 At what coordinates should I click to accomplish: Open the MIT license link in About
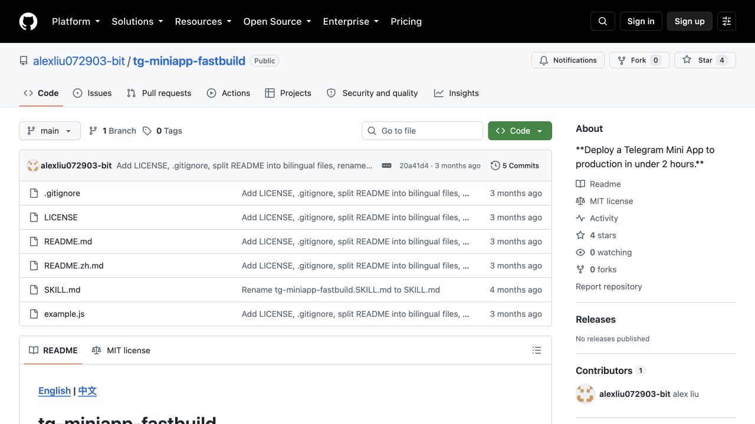pyautogui.click(x=604, y=201)
